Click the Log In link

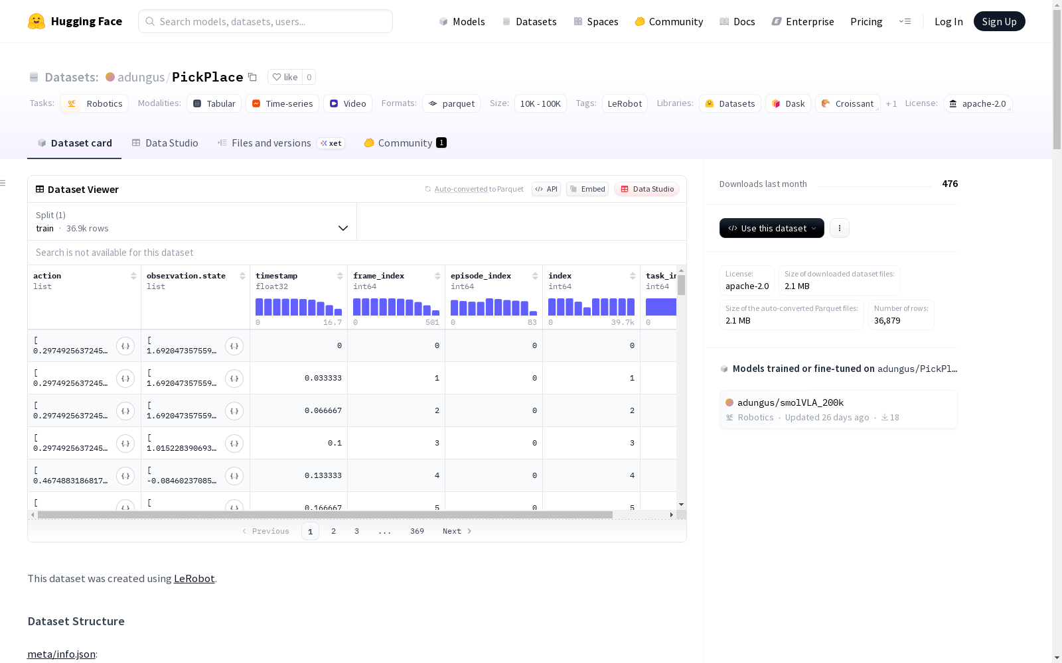(948, 21)
